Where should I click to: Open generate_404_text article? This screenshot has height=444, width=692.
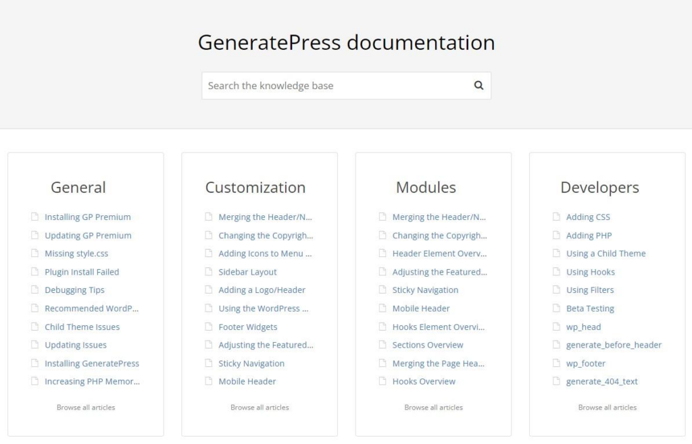tap(602, 381)
